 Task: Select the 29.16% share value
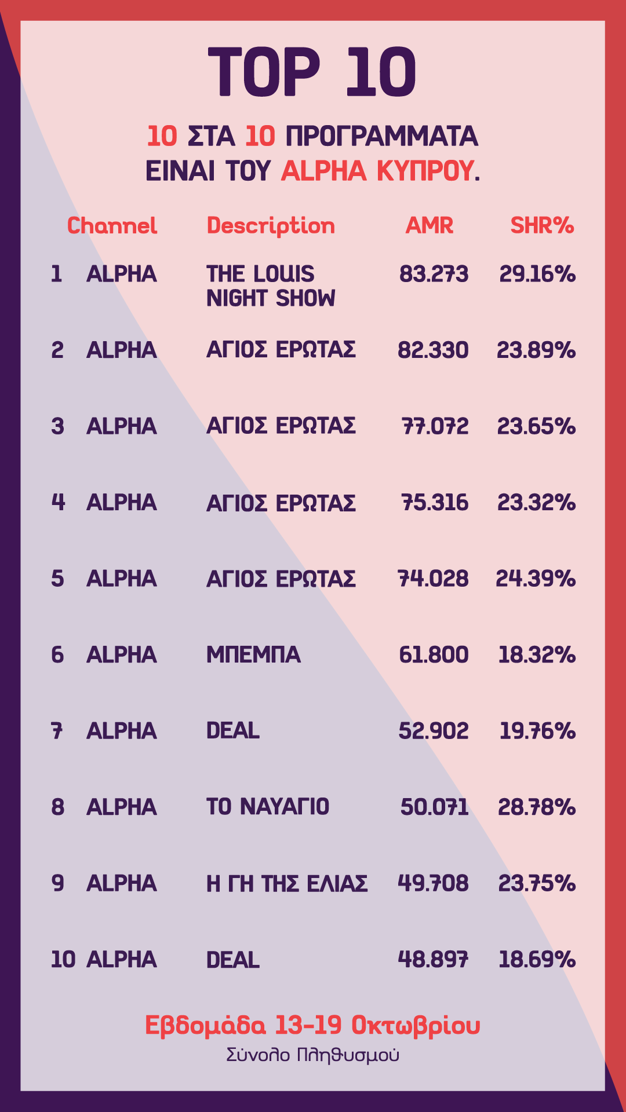click(537, 274)
